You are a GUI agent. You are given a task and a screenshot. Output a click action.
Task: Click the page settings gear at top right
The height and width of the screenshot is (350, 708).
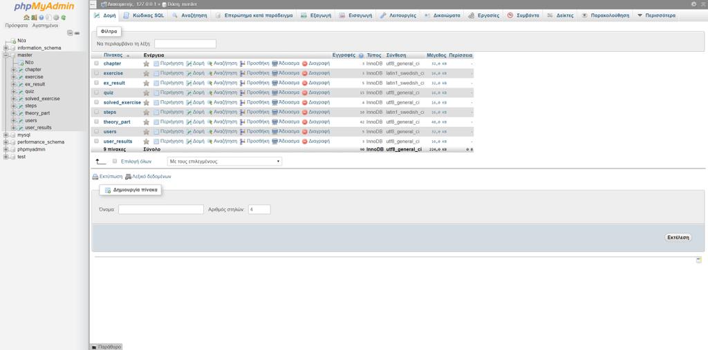(x=693, y=3)
